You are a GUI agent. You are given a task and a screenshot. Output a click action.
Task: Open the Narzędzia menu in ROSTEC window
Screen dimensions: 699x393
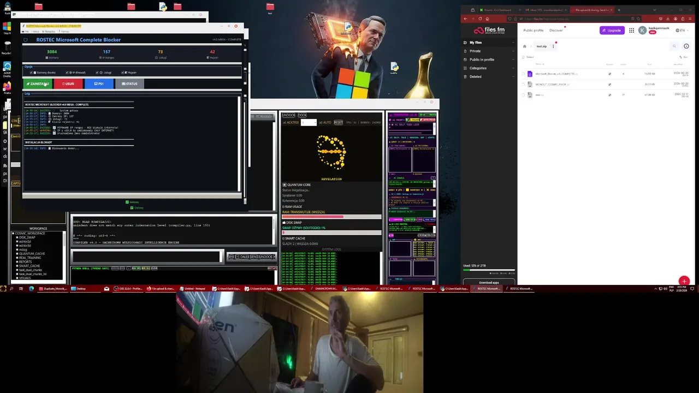(50, 31)
